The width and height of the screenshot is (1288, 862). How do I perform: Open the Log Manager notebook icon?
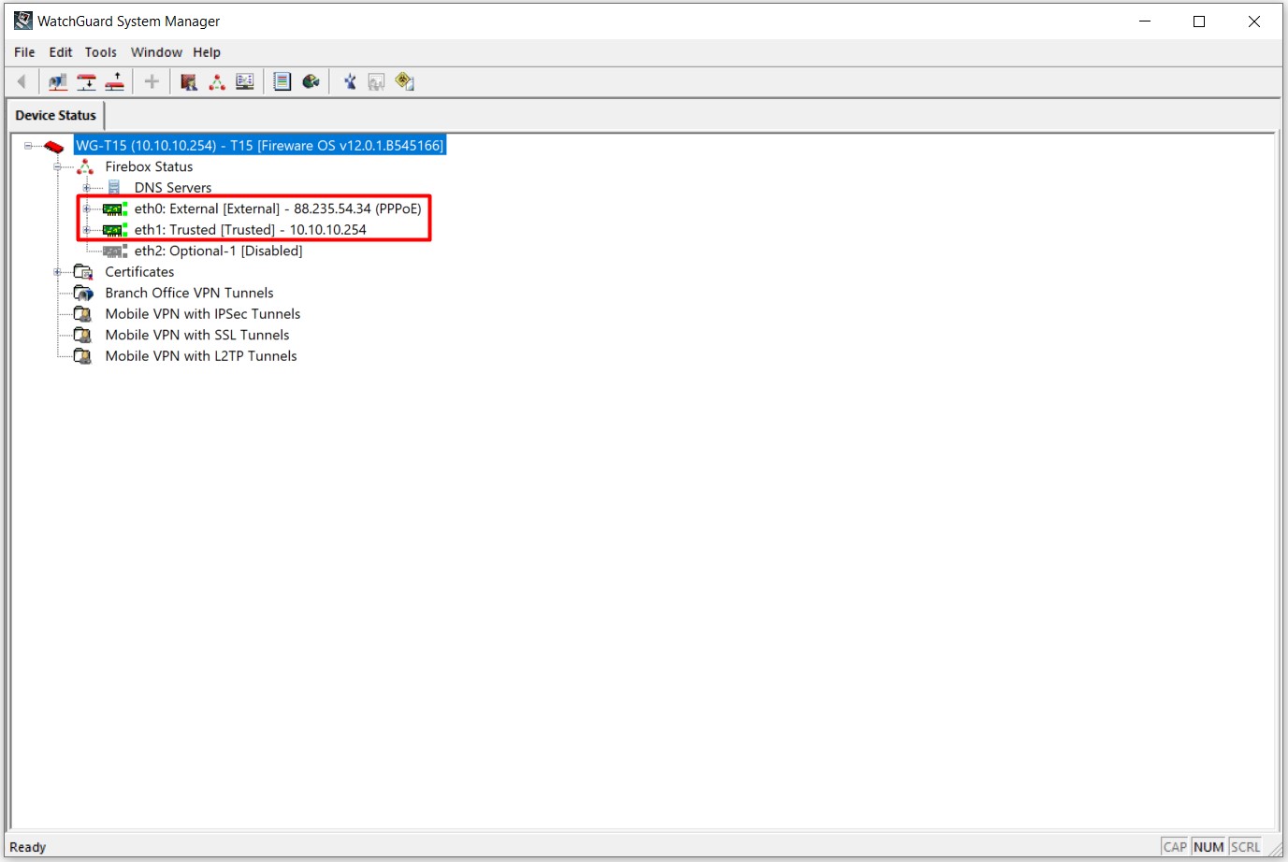click(x=282, y=81)
